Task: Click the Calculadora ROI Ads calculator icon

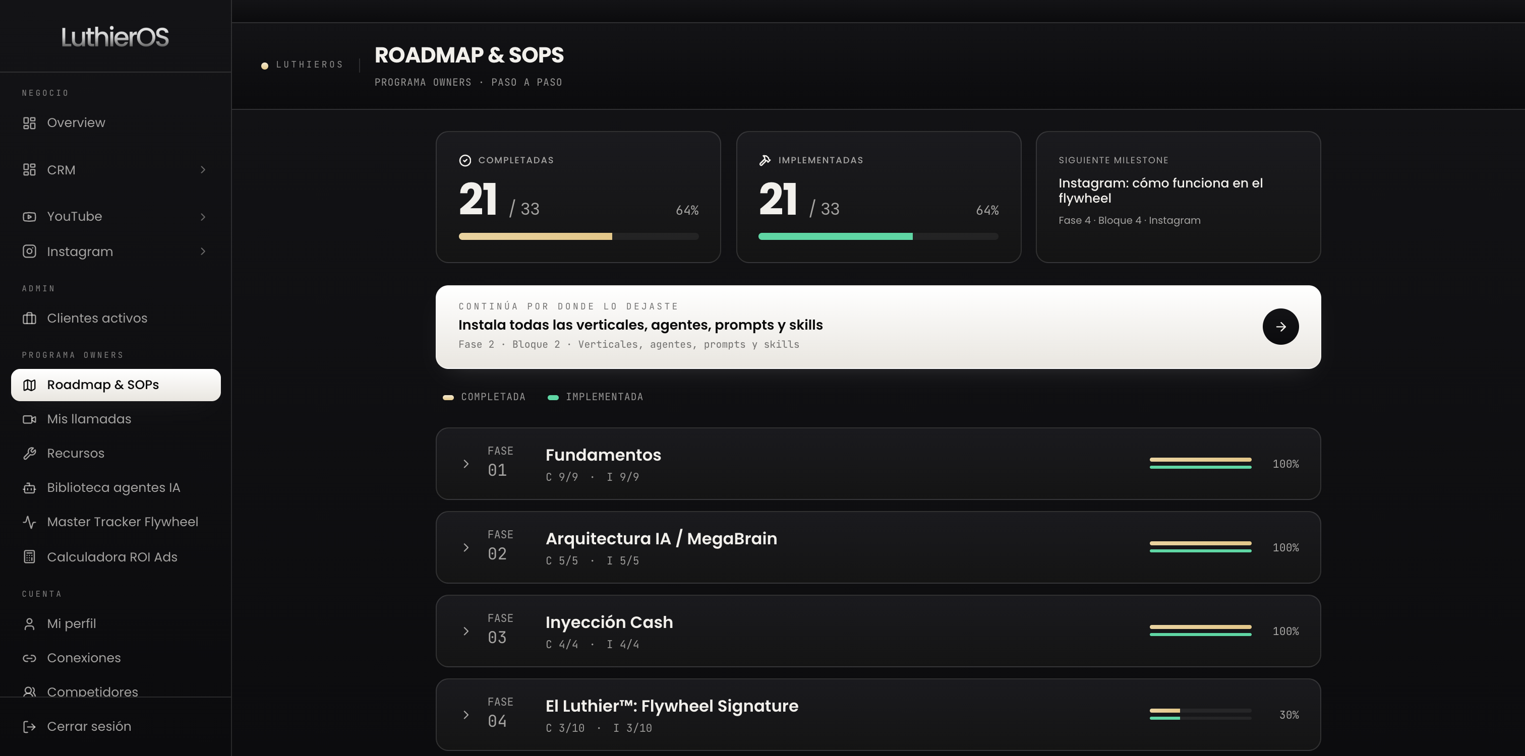Action: tap(29, 557)
